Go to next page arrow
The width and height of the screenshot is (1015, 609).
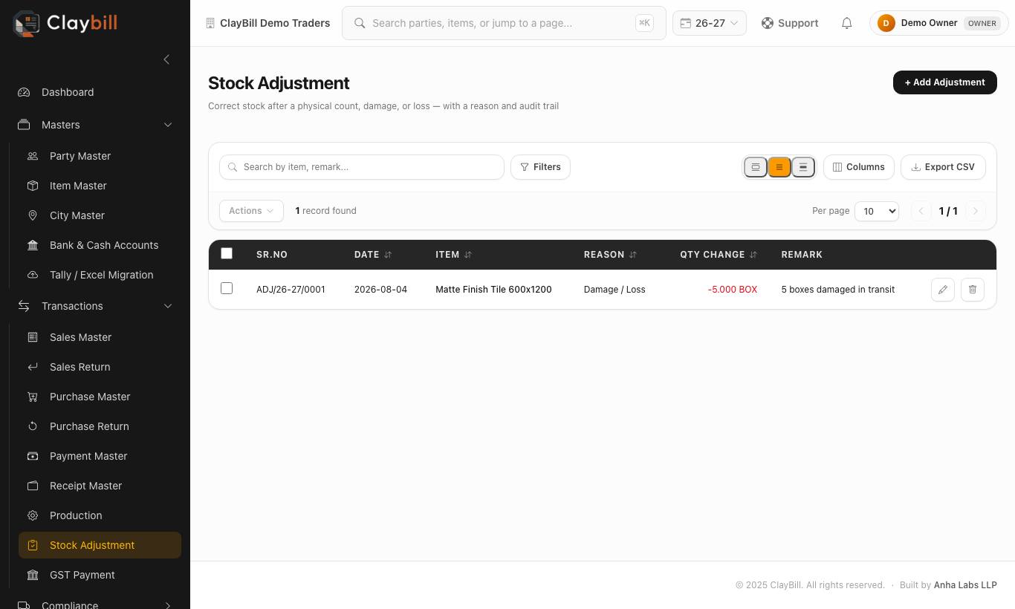tap(976, 211)
